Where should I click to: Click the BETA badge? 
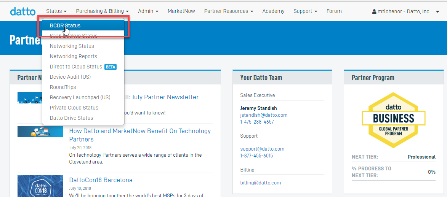point(111,67)
